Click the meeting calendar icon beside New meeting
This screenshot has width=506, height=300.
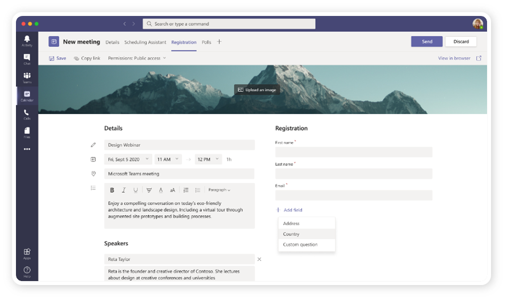point(54,42)
